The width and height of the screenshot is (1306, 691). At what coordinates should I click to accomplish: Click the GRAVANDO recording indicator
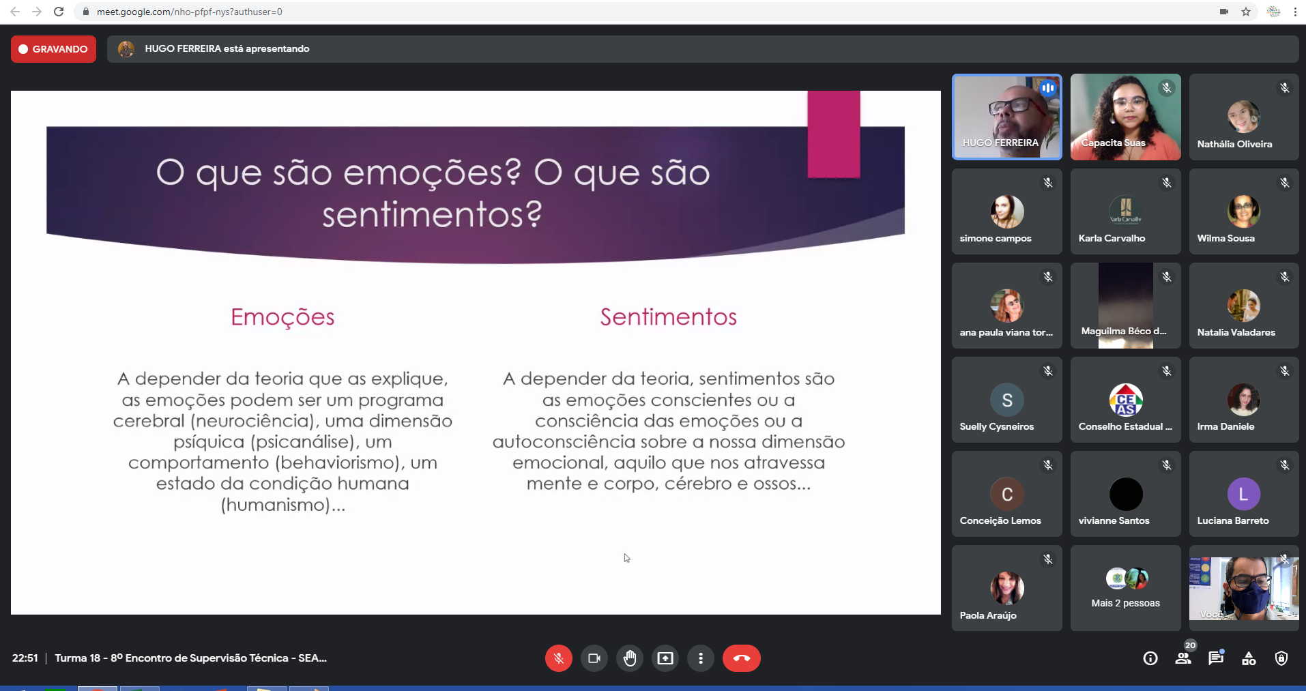click(53, 49)
